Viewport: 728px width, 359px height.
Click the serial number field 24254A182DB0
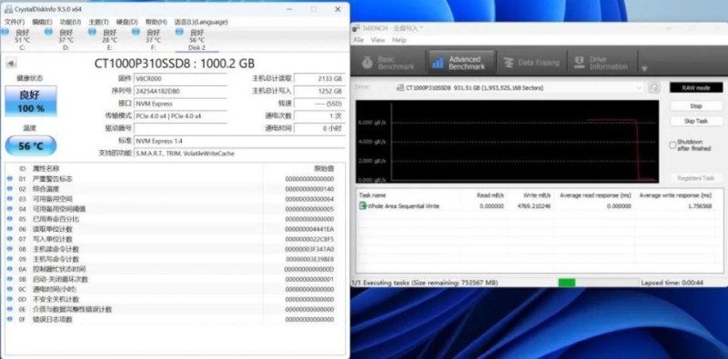(x=180, y=92)
